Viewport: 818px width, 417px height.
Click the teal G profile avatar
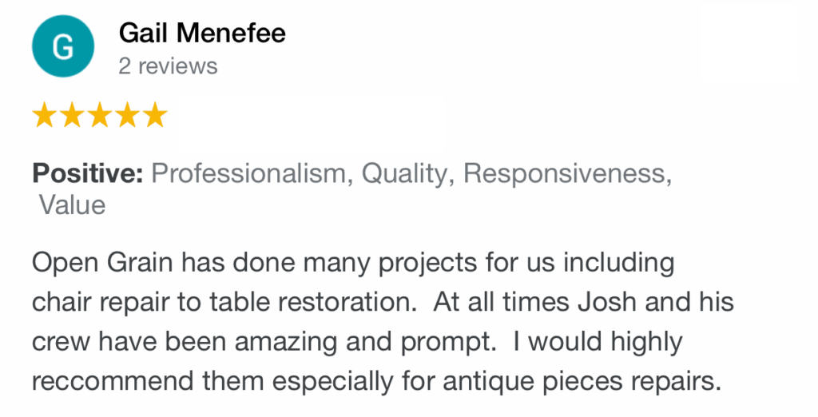coord(63,46)
